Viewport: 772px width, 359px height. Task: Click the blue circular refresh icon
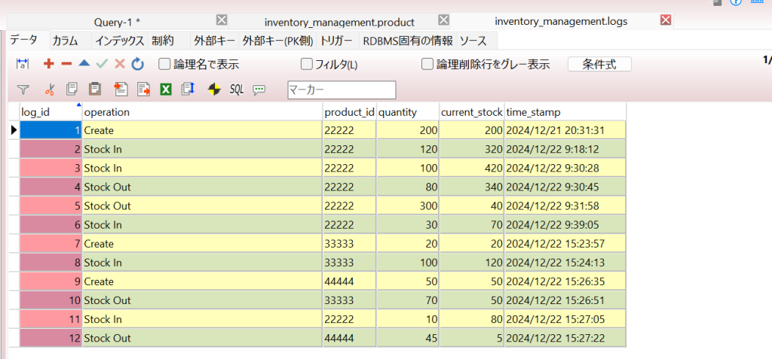point(138,65)
